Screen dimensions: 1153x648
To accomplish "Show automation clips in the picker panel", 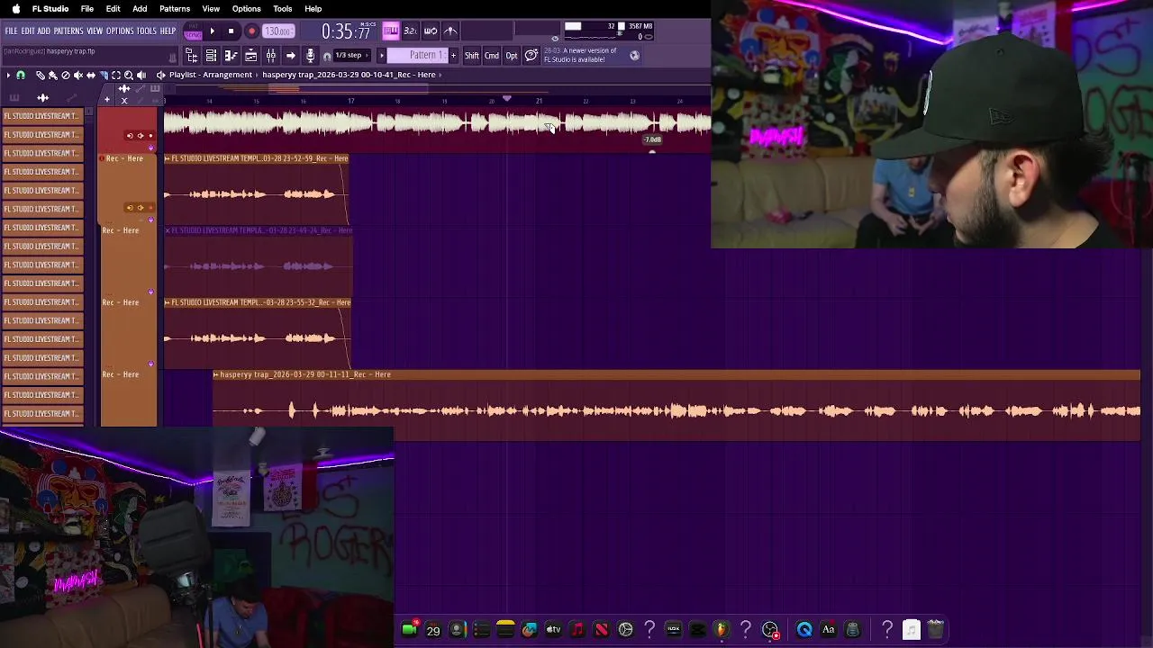I will 70,97.
